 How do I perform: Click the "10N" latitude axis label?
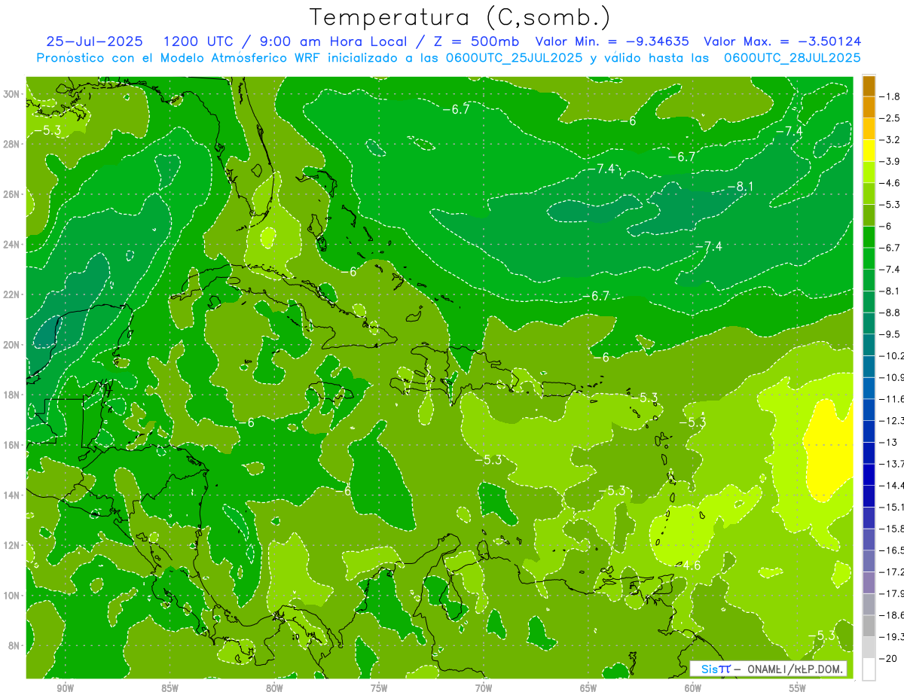point(12,595)
